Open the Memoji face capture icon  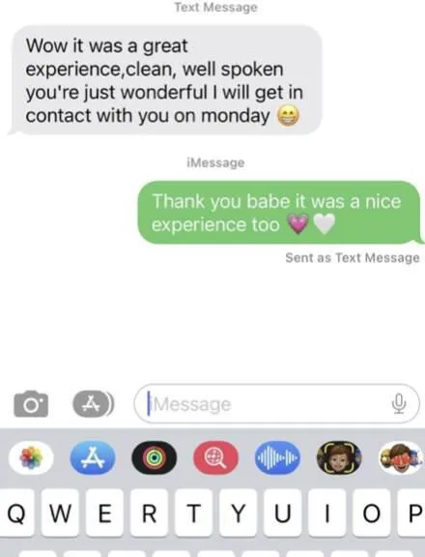tap(339, 458)
